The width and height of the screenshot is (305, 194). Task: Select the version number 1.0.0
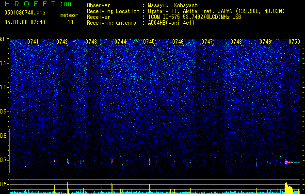(66, 4)
